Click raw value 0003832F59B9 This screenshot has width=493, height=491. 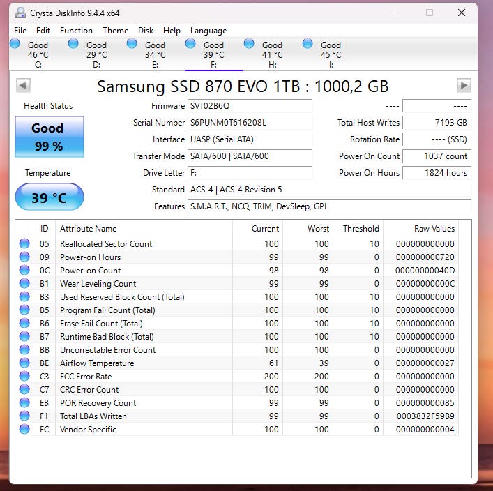click(x=425, y=416)
